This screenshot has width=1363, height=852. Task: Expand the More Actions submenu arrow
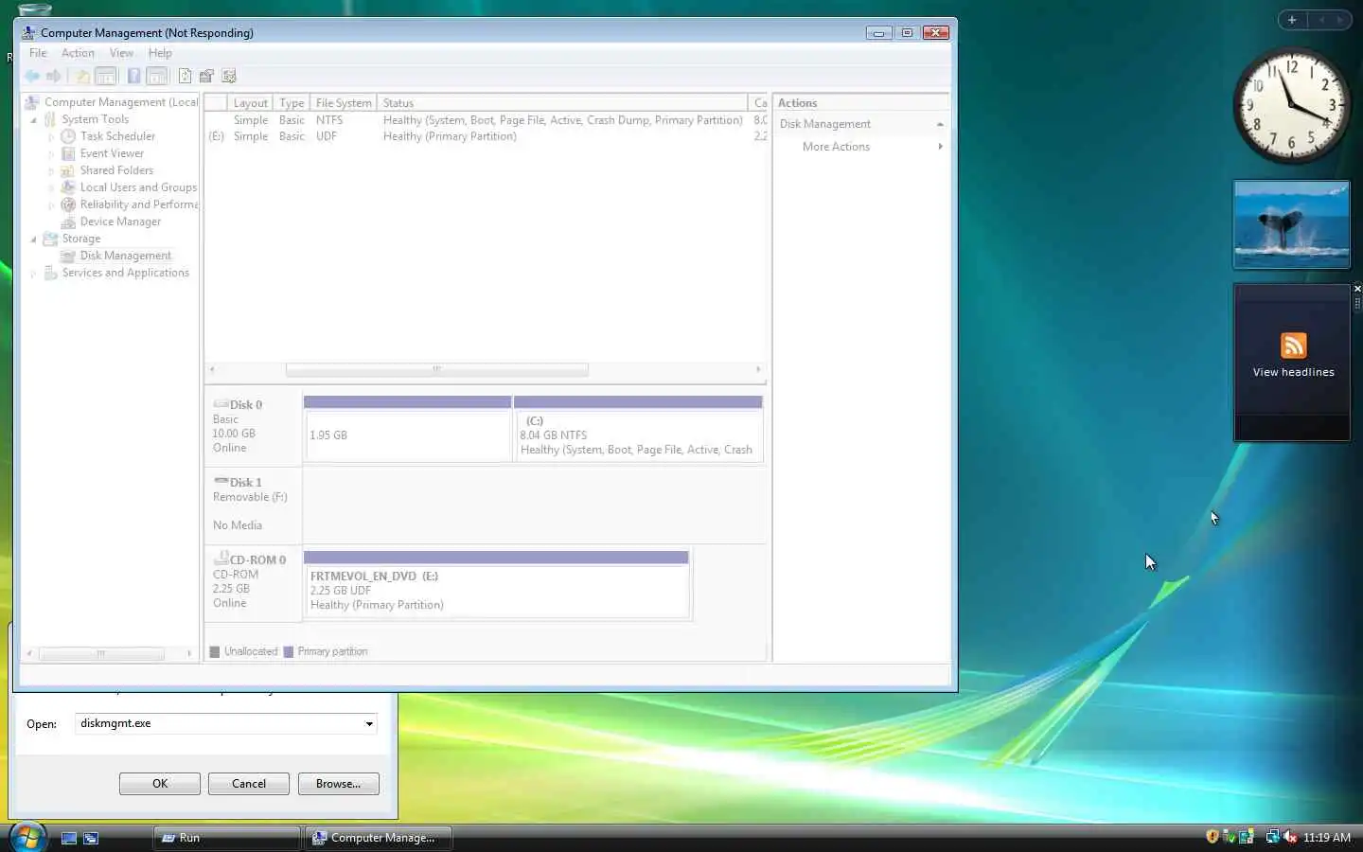tap(940, 147)
